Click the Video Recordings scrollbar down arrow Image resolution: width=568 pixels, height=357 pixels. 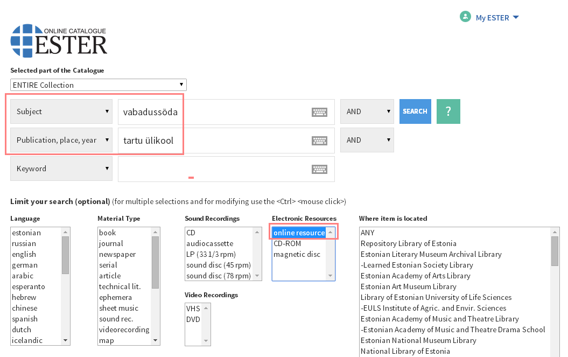tap(206, 341)
